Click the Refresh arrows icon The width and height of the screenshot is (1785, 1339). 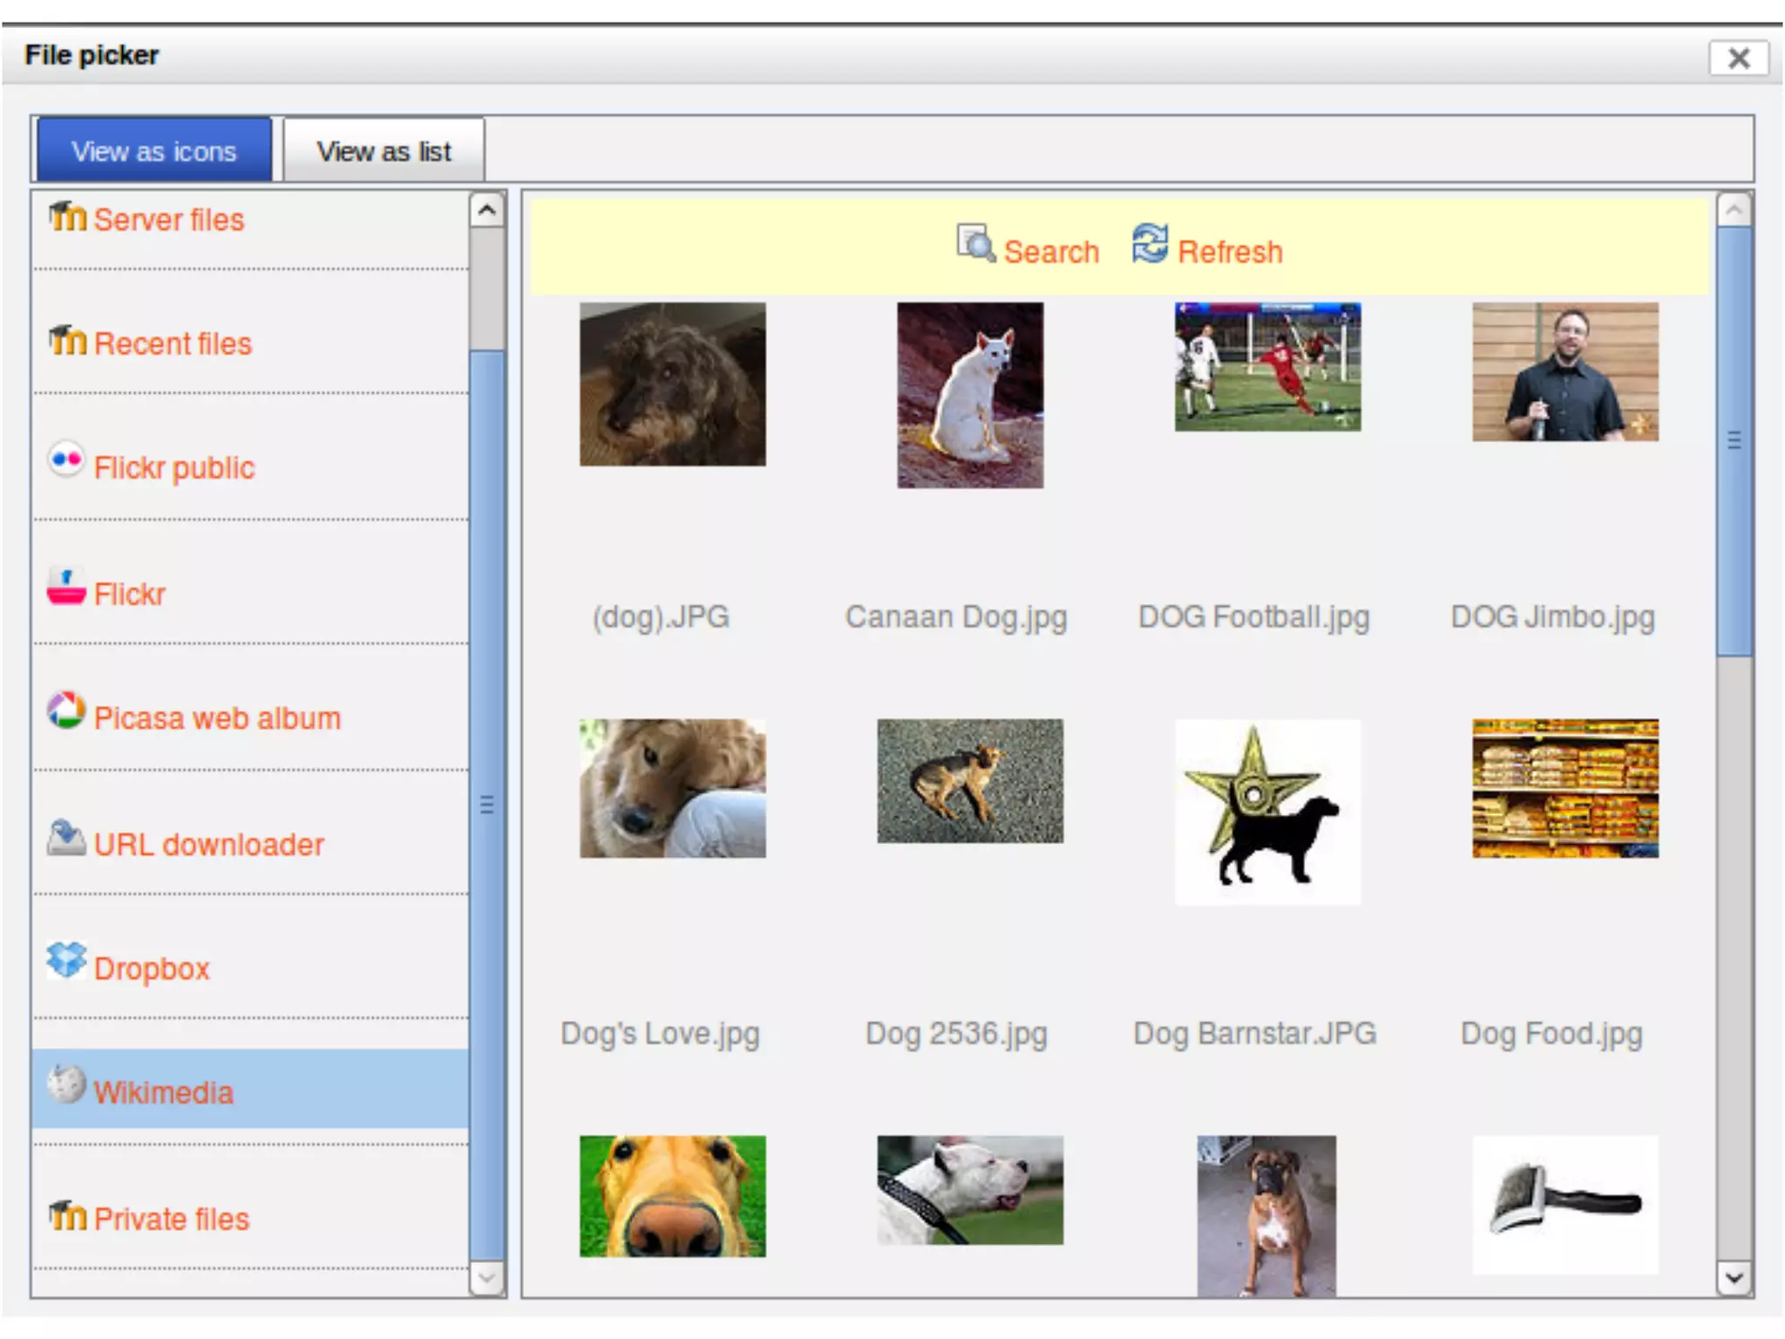pos(1150,243)
